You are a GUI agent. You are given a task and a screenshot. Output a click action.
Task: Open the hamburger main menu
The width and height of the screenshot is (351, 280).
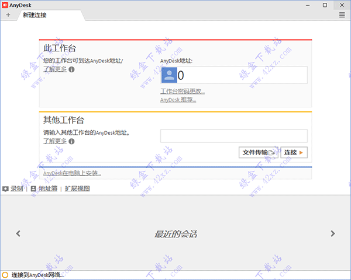pos(342,15)
